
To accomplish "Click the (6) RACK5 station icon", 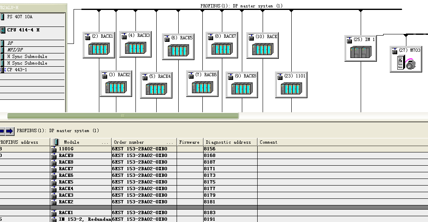I will (x=178, y=47).
